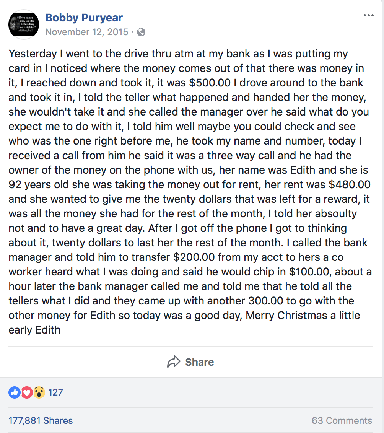The height and width of the screenshot is (433, 384).
Task: Click the globe public audience icon
Action: pos(141,32)
